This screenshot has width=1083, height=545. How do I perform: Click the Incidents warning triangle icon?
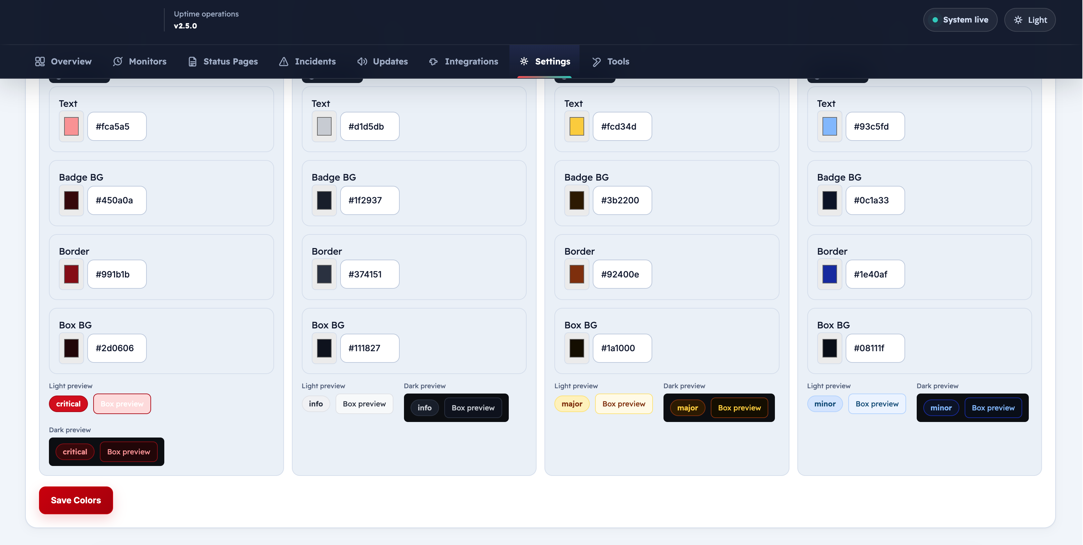coord(284,62)
